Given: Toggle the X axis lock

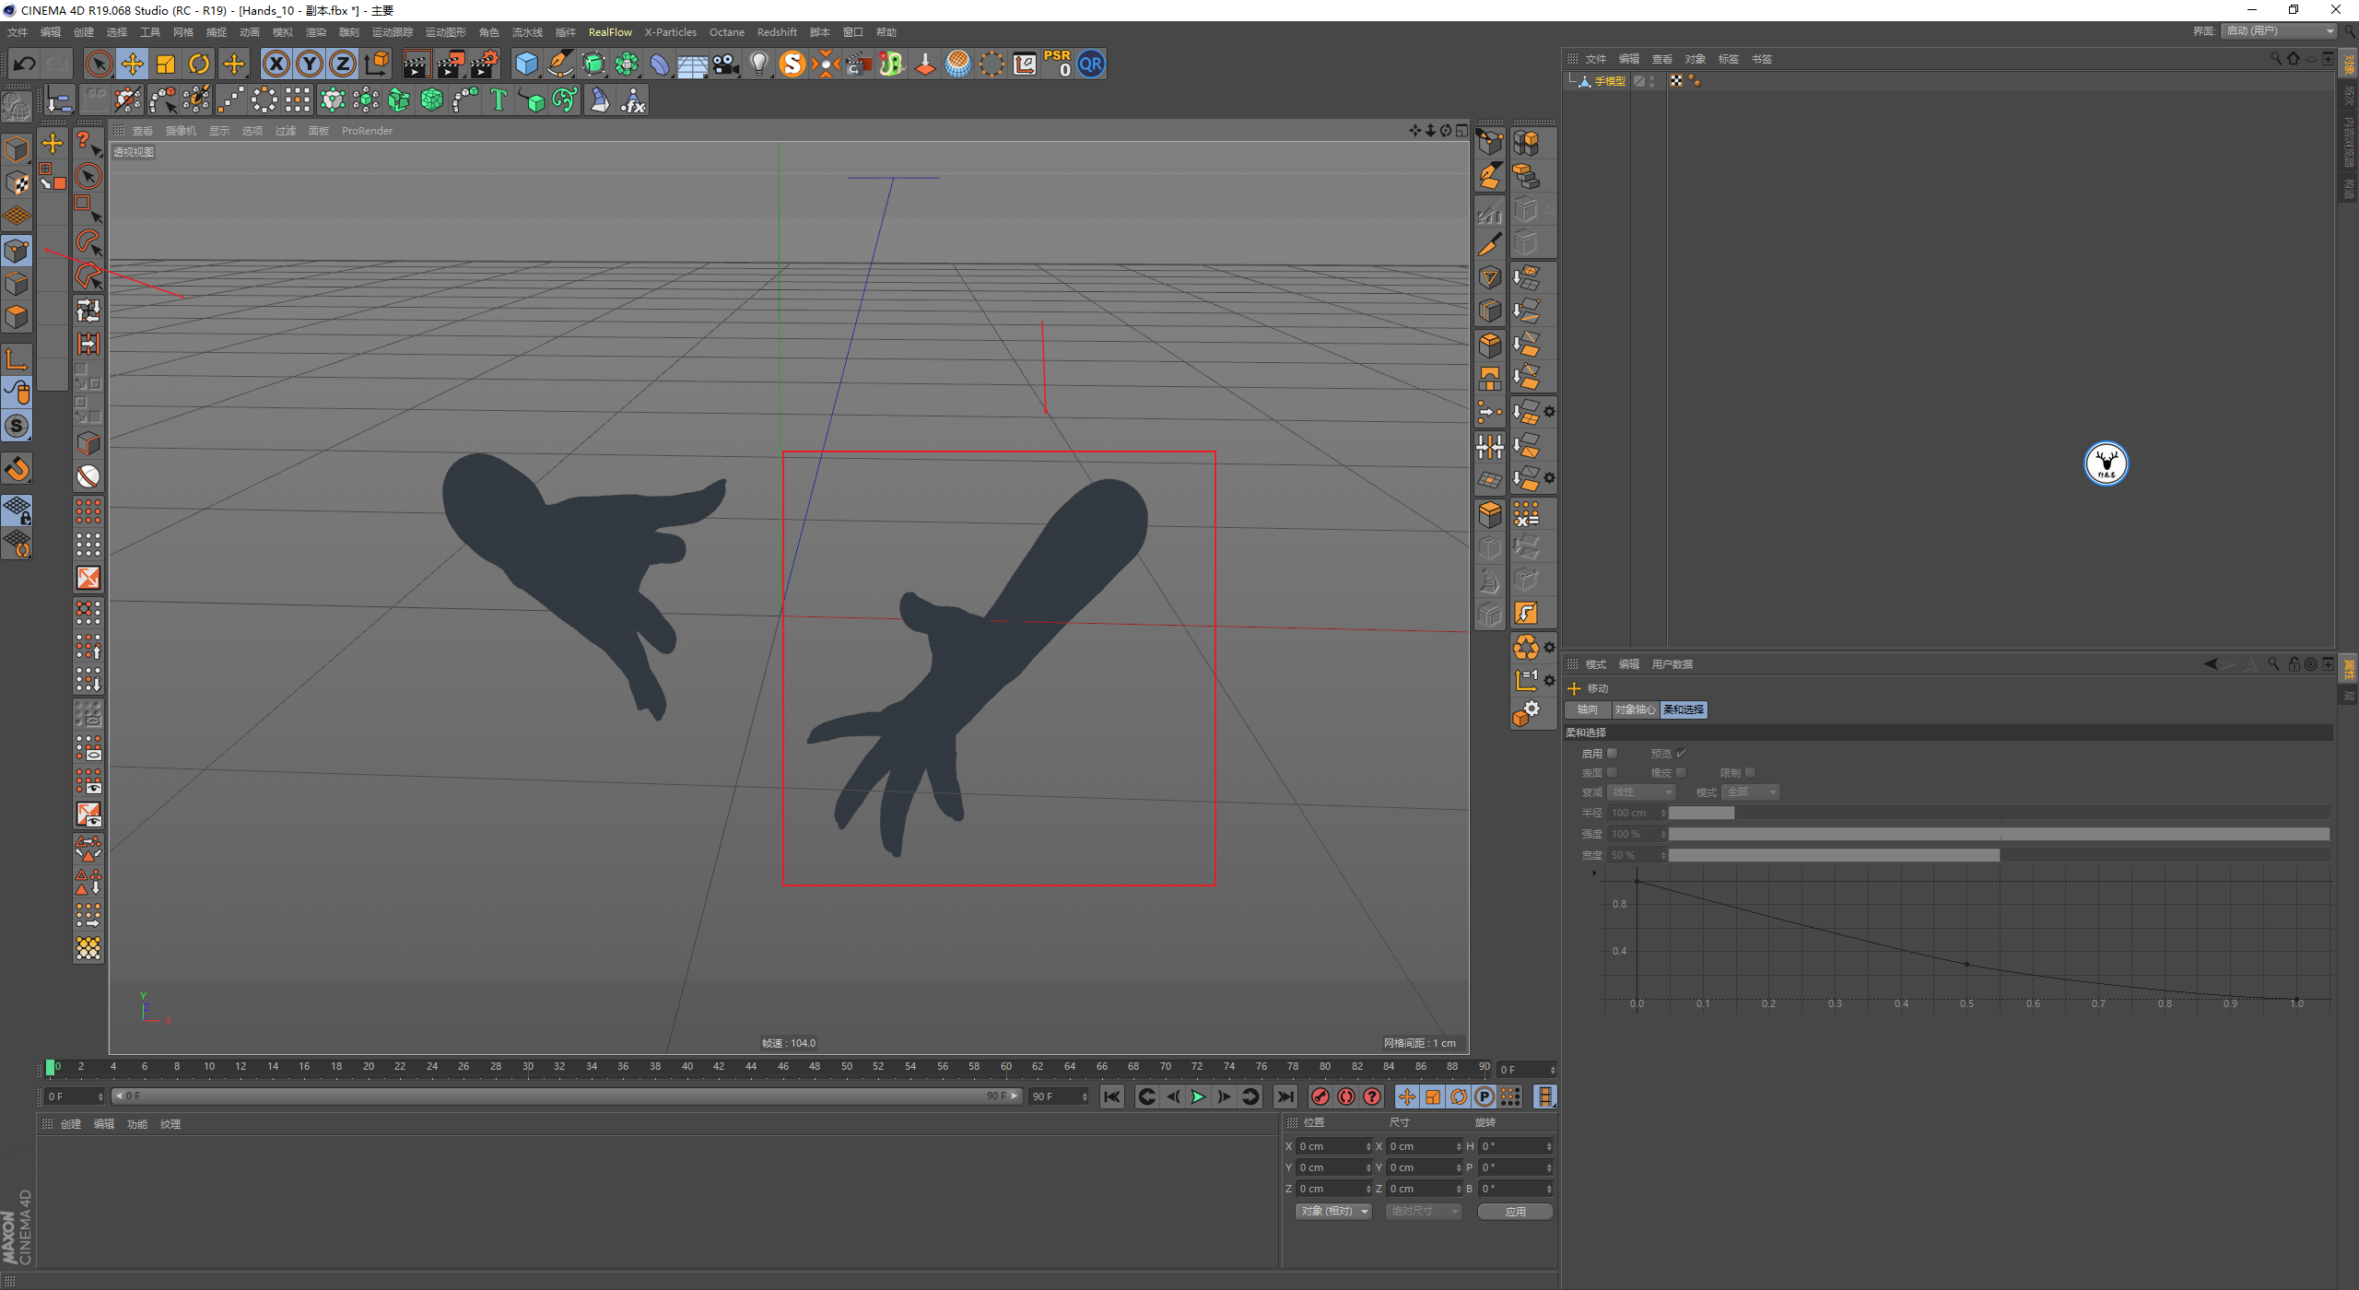Looking at the screenshot, I should 276,64.
